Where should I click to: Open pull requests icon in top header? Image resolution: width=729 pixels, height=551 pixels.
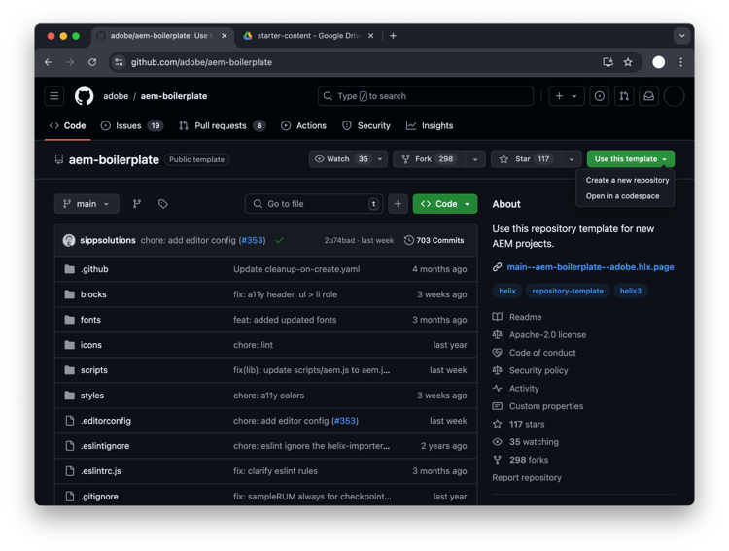click(624, 96)
